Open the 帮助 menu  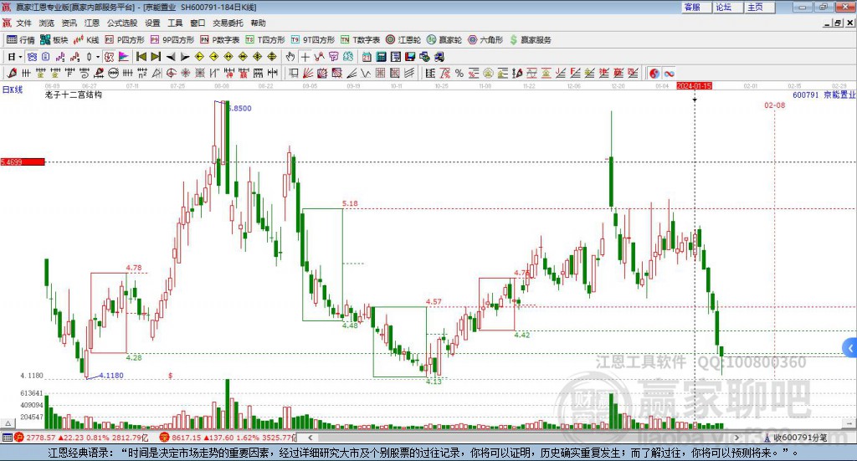coord(258,23)
